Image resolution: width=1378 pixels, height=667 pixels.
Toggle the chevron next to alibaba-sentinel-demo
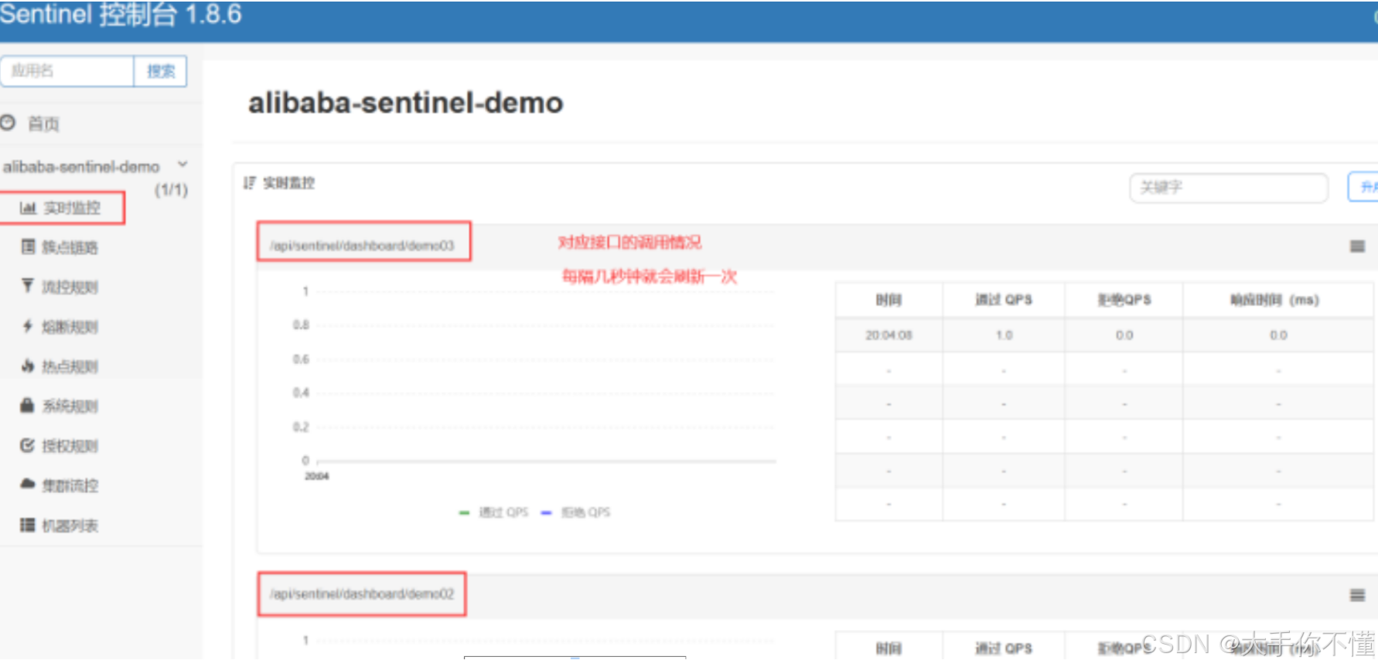(183, 164)
